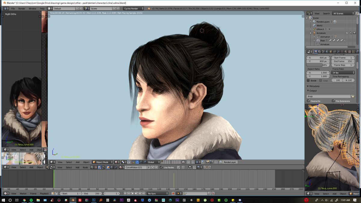Click the Texture properties tab icon
The image size is (361, 203).
[350, 52]
